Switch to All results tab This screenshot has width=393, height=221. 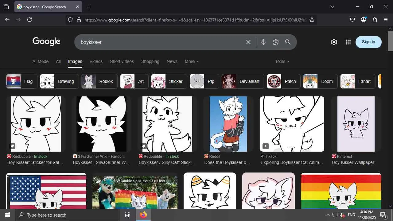pos(58,61)
